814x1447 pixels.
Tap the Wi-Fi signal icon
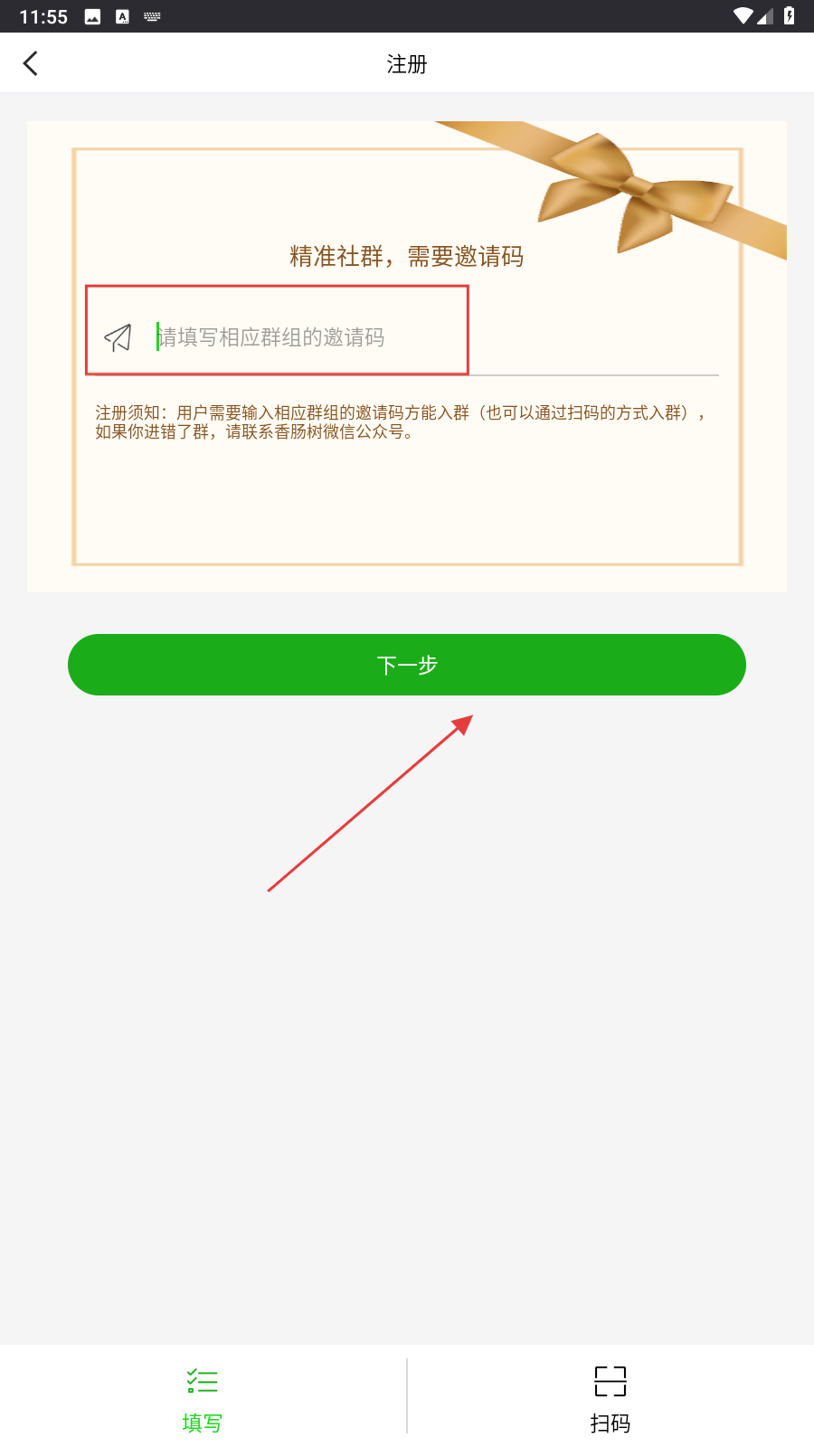click(743, 16)
